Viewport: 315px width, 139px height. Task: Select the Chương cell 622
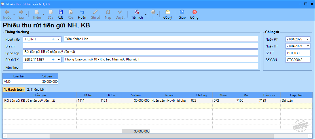[x=201, y=101]
